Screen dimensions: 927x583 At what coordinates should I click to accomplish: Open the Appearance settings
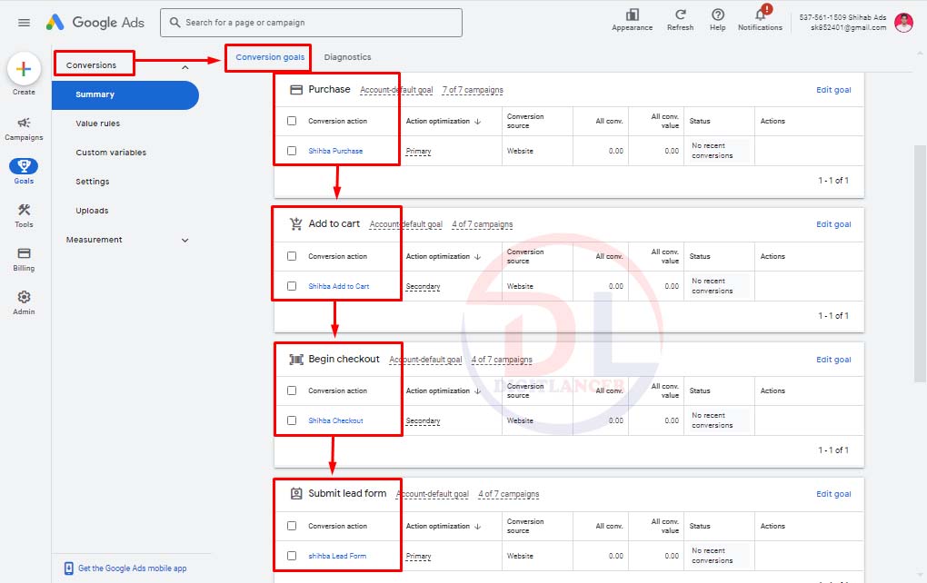[632, 19]
